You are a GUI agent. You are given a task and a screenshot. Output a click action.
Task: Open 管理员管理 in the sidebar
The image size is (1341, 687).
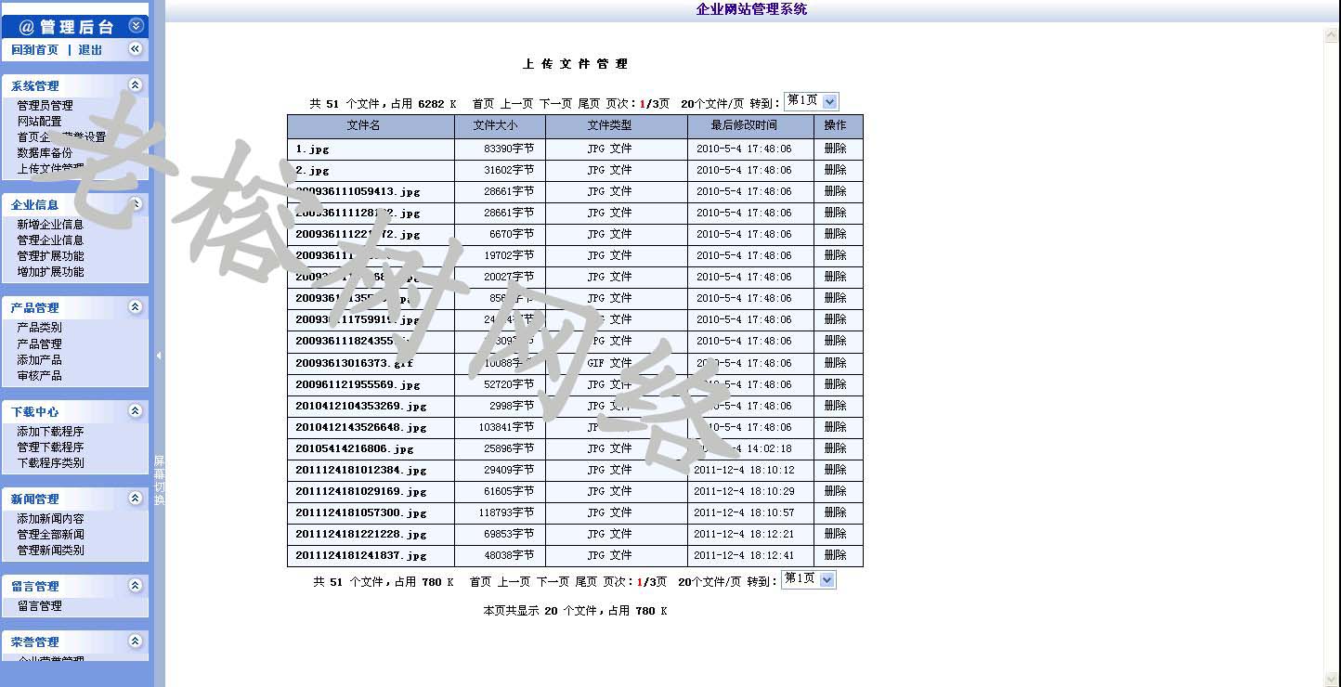coord(45,106)
